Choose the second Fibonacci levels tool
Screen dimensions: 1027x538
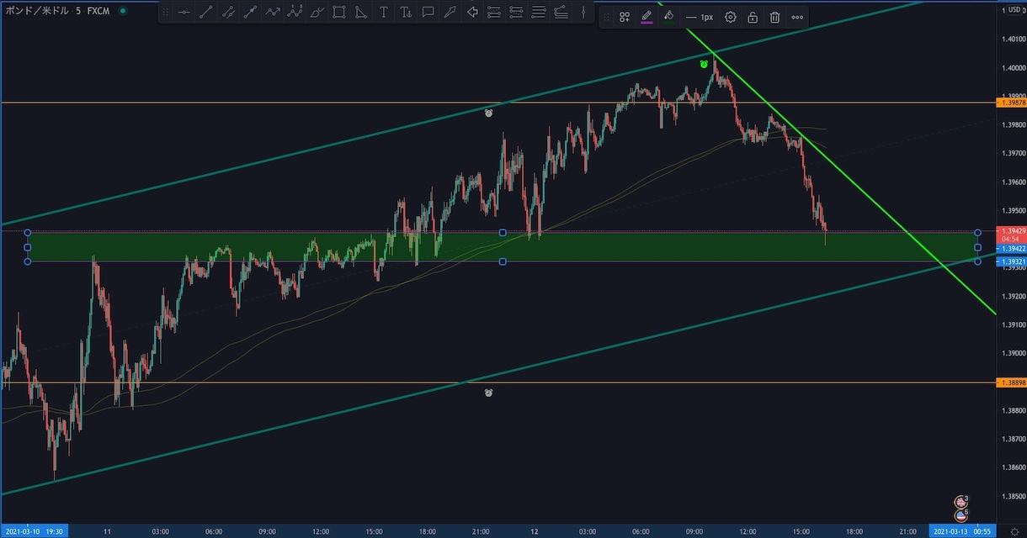coord(516,13)
